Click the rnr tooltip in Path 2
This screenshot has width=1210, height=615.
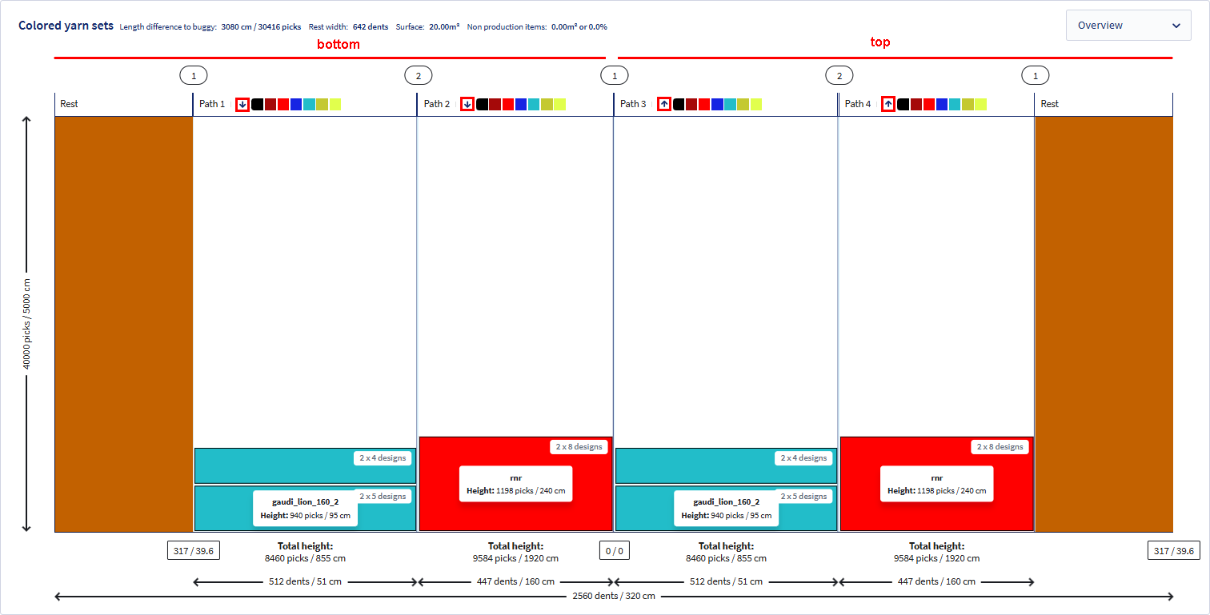(515, 484)
